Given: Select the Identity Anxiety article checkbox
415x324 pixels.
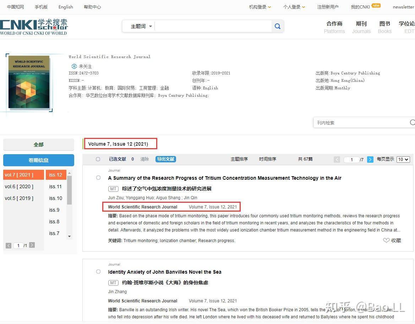Looking at the screenshot, I should [x=98, y=272].
